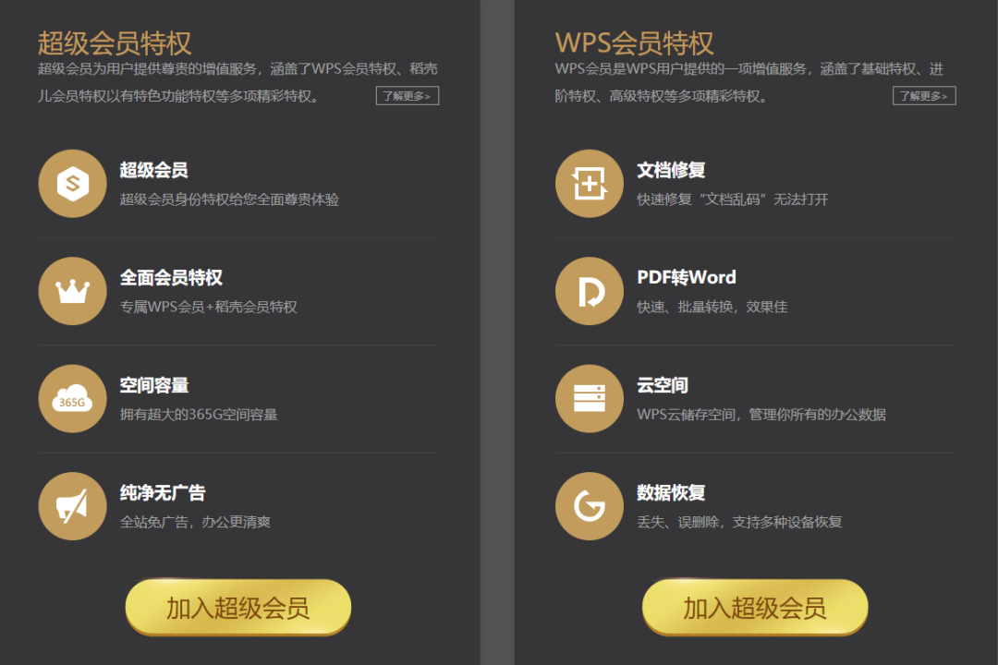Click text 快速、批量转换，效果佳

click(x=712, y=308)
